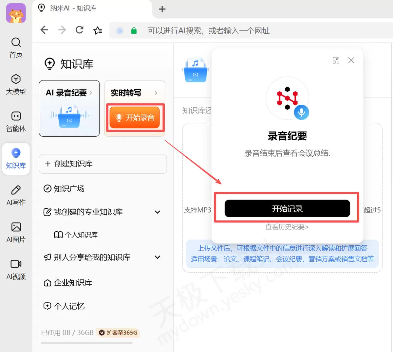Image resolution: width=393 pixels, height=352 pixels.
Task: Click the 上传文件后 blue hint text
Action: coord(282,248)
